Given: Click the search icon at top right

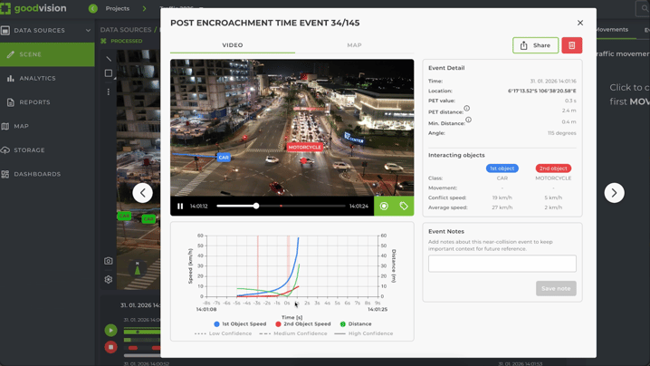Looking at the screenshot, I should click(644, 8).
